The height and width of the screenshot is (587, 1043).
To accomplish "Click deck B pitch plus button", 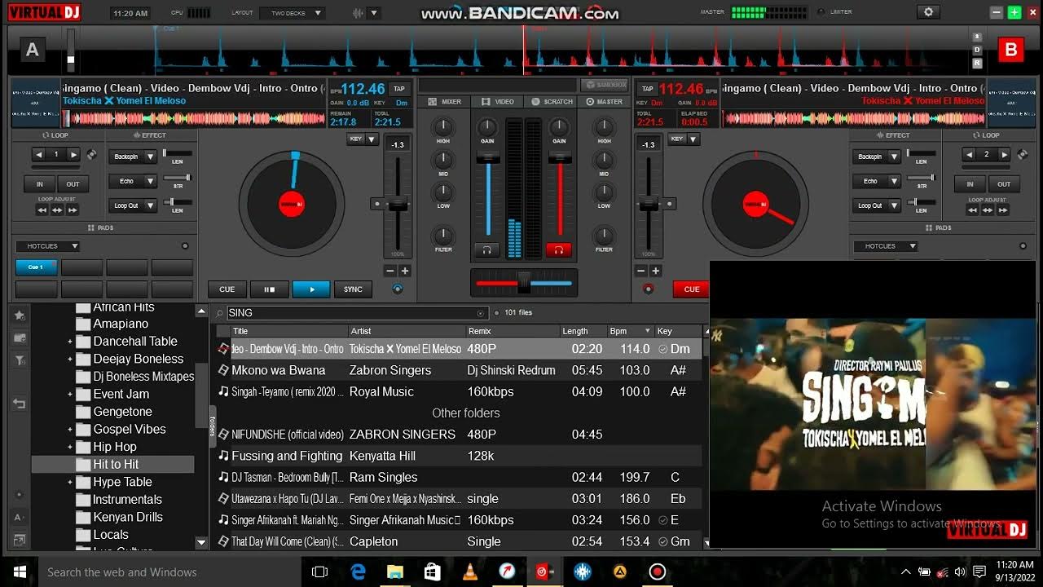I will tap(655, 271).
